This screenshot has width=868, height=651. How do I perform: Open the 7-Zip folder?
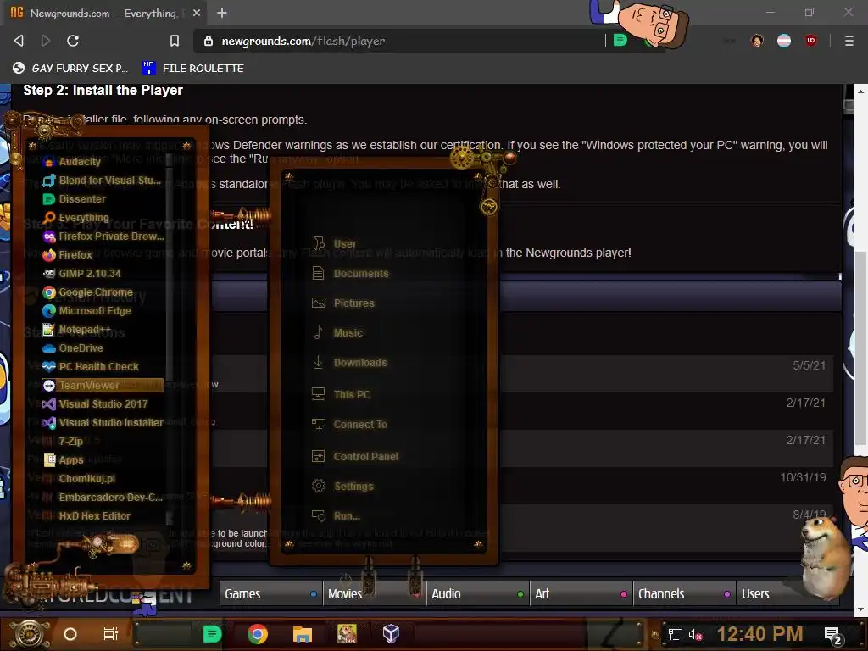tap(63, 441)
